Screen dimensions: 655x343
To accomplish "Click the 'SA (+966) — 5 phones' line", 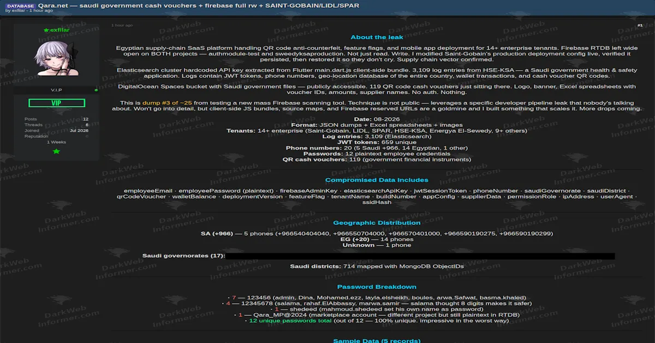I will (377, 234).
